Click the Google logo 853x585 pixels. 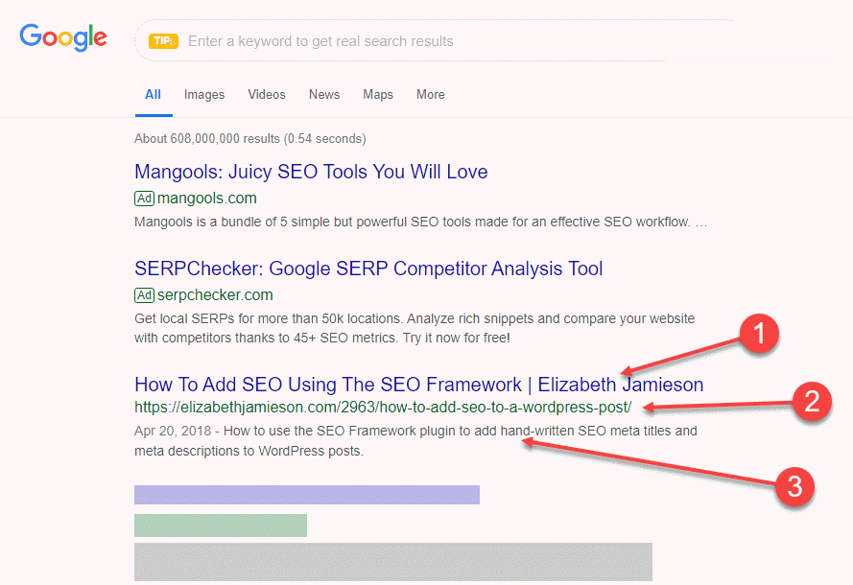[63, 38]
